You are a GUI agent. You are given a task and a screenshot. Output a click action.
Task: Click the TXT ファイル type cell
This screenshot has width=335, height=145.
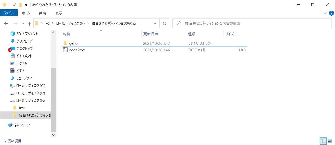pos(197,50)
